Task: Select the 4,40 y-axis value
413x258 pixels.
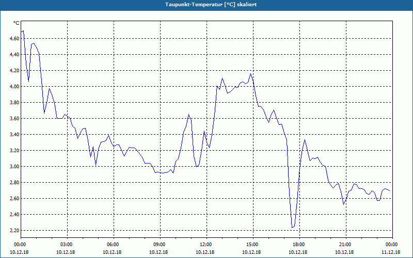Action: pyautogui.click(x=14, y=55)
